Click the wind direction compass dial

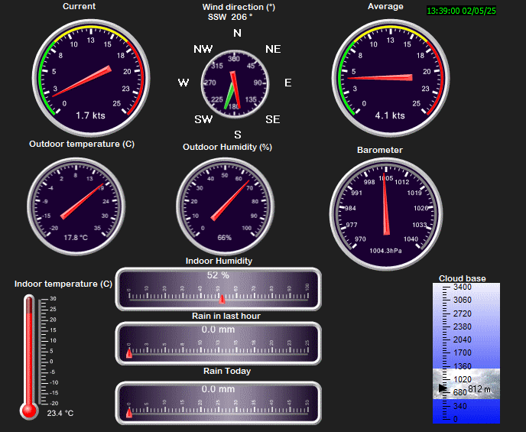click(x=235, y=84)
